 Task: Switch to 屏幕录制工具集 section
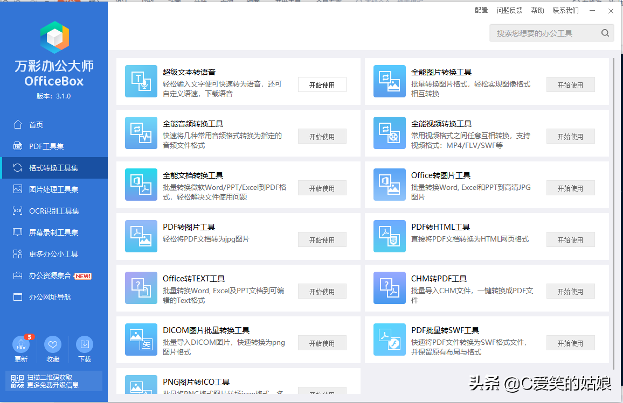54,232
